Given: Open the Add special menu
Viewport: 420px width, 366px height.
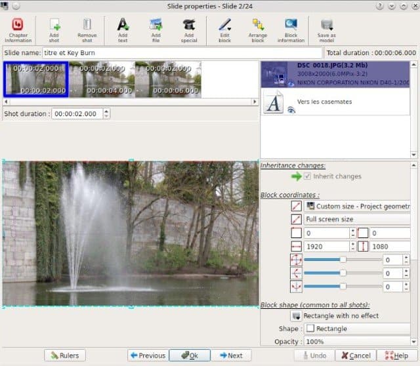Looking at the screenshot, I should 189,30.
